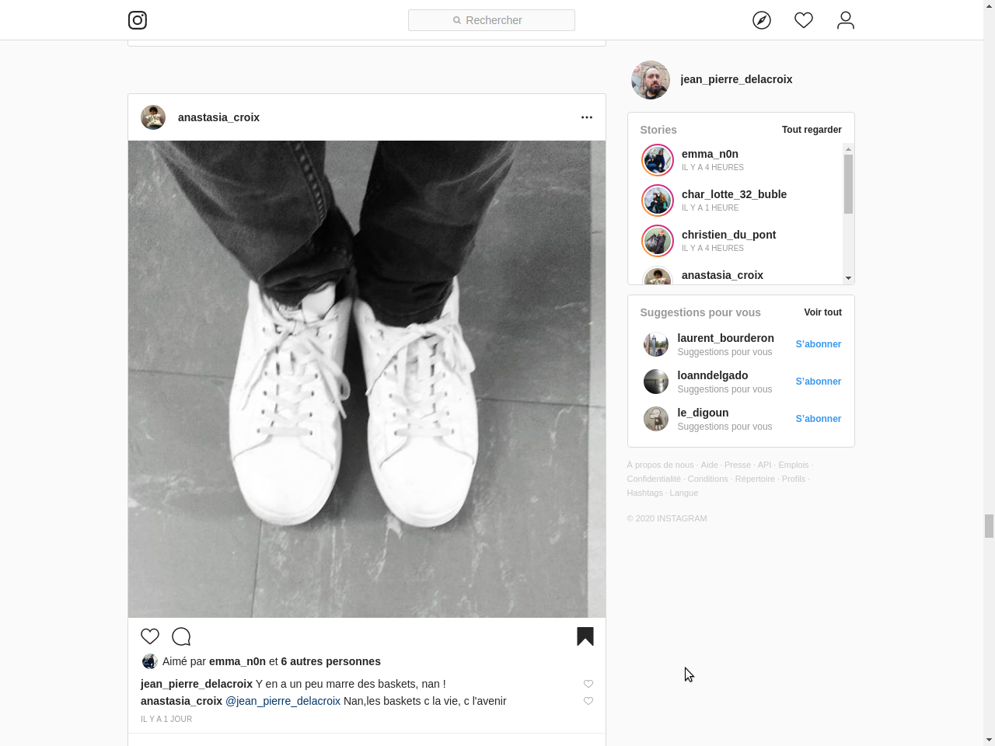Open emma_n0n's story avatar
This screenshot has height=746, width=995.
point(658,160)
